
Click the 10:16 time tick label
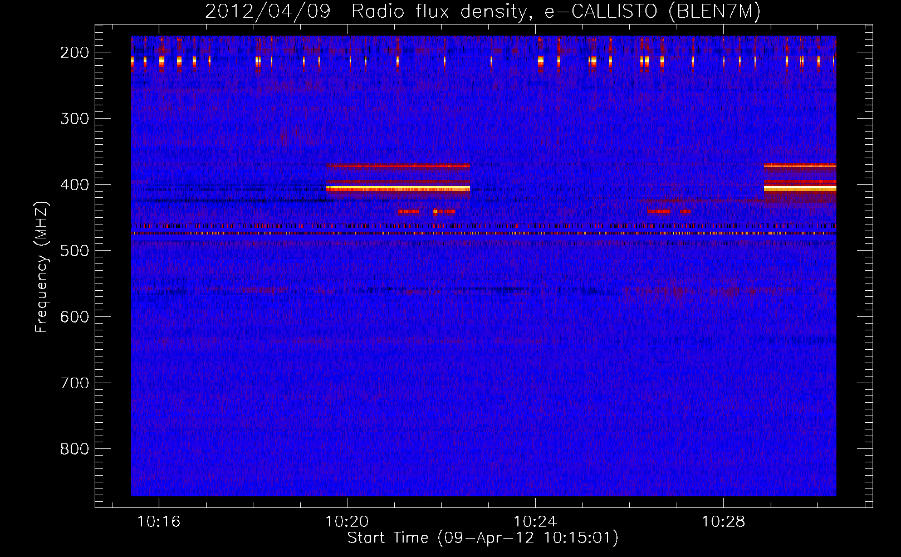tap(159, 522)
